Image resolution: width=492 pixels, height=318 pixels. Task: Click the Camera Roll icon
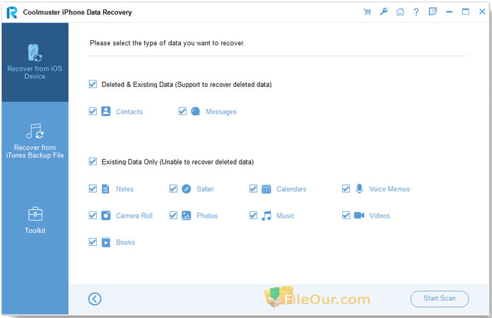point(106,216)
